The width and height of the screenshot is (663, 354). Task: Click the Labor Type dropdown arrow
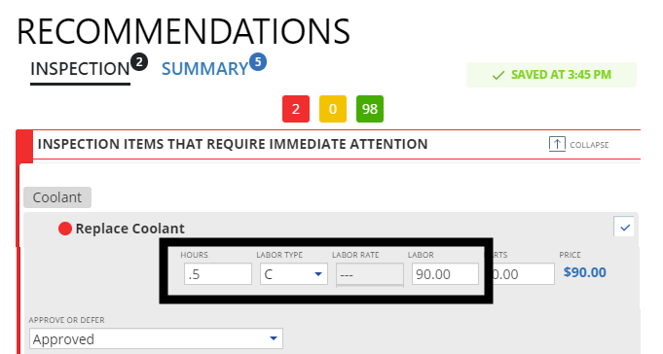click(x=318, y=274)
